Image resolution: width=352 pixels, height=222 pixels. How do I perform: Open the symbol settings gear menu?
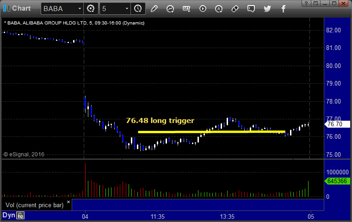click(91, 9)
